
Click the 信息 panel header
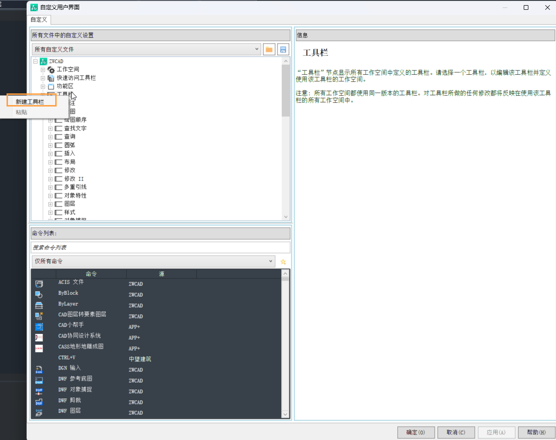point(425,35)
